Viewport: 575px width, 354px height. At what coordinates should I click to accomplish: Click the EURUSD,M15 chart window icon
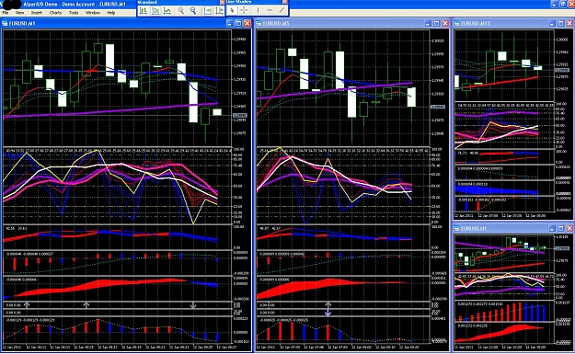click(457, 24)
